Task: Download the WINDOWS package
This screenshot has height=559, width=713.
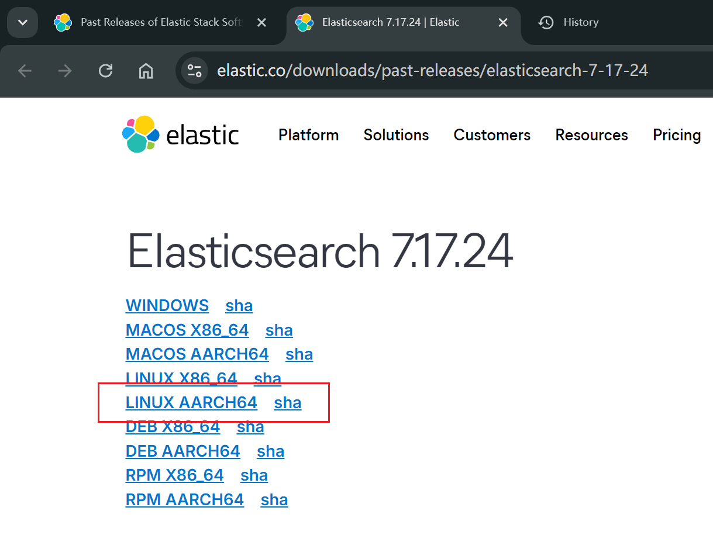Action: click(x=167, y=306)
